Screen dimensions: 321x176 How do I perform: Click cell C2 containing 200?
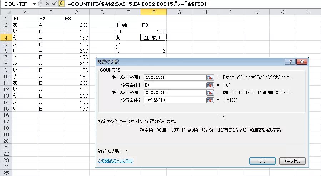tap(76, 25)
